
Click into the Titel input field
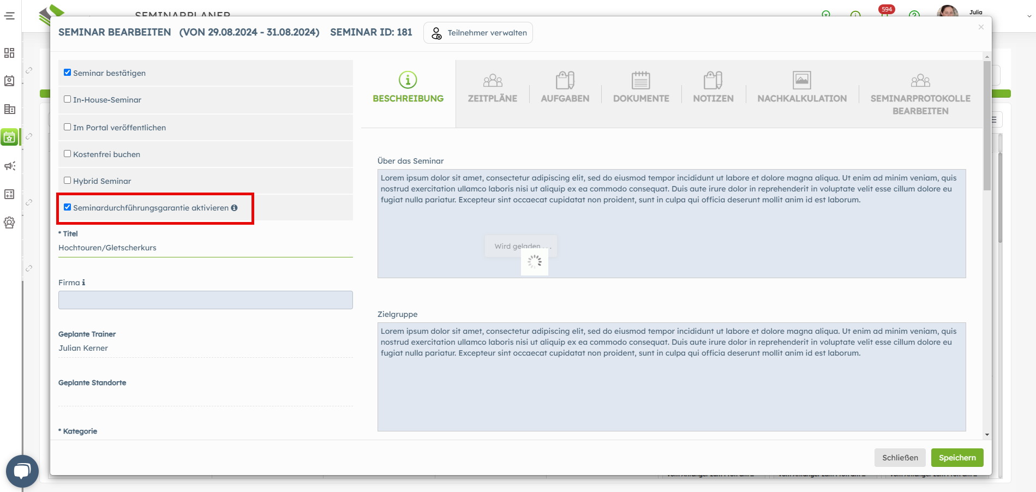click(x=205, y=248)
